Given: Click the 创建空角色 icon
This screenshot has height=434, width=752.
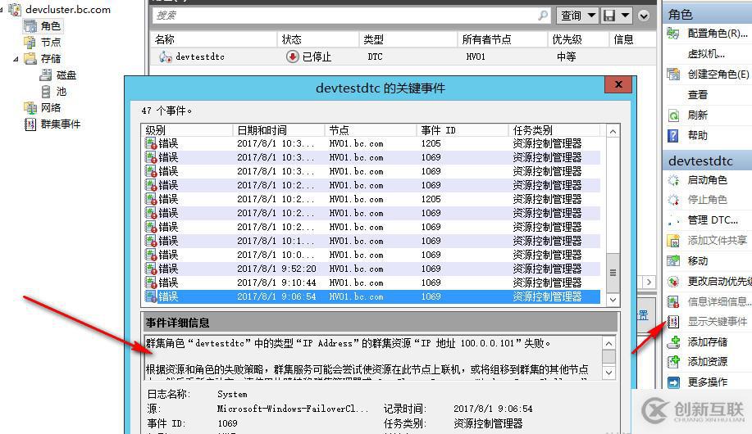Looking at the screenshot, I should point(673,75).
